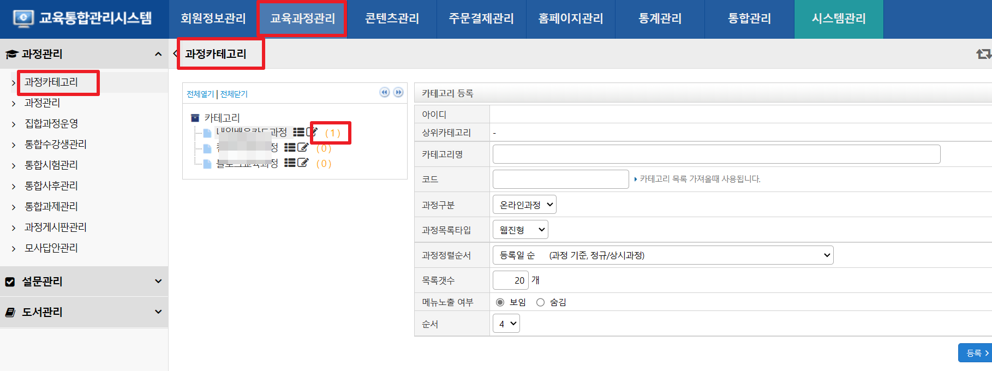Open the 과정목록타입 dropdown showing 웹진형

520,230
